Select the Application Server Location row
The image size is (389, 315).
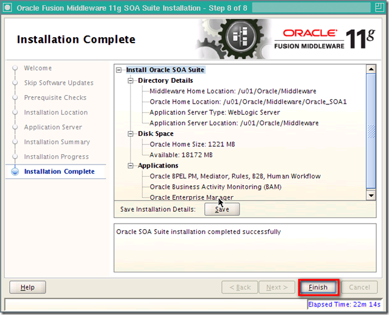[234, 123]
